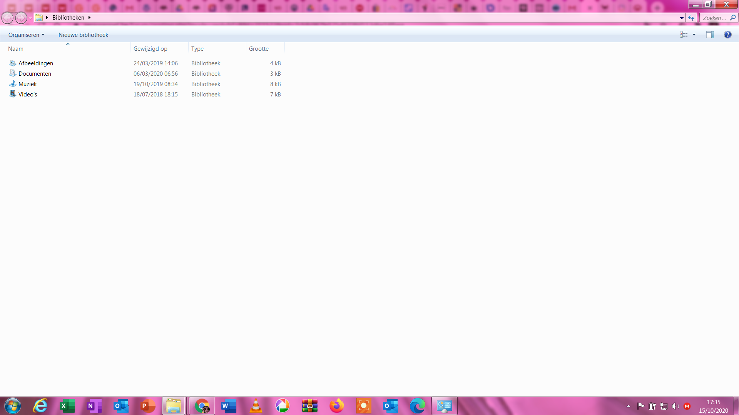The width and height of the screenshot is (739, 415).
Task: Expand the address bar history dropdown
Action: [x=682, y=18]
